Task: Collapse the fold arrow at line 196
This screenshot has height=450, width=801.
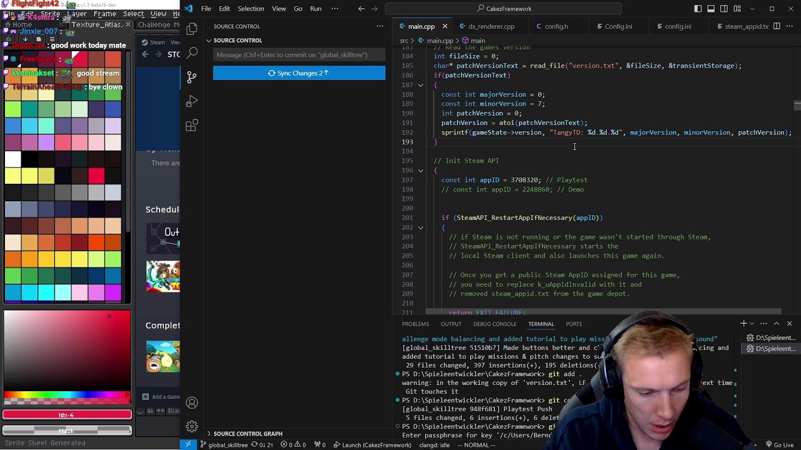Action: (421, 170)
